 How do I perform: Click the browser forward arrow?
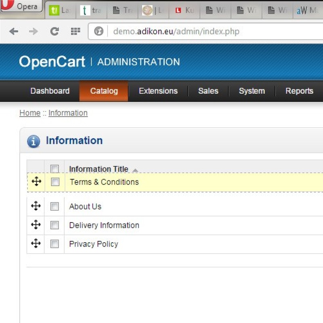click(x=32, y=31)
